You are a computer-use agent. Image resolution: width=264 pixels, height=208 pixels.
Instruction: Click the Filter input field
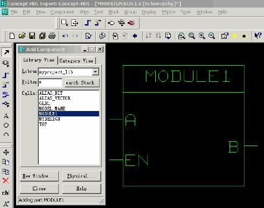click(x=50, y=82)
